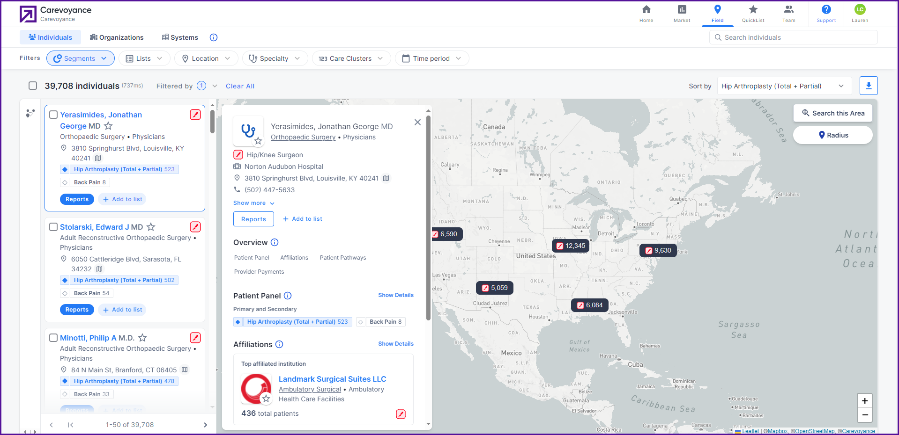The image size is (899, 435).
Task: Zoom out on the map
Action: (x=865, y=415)
